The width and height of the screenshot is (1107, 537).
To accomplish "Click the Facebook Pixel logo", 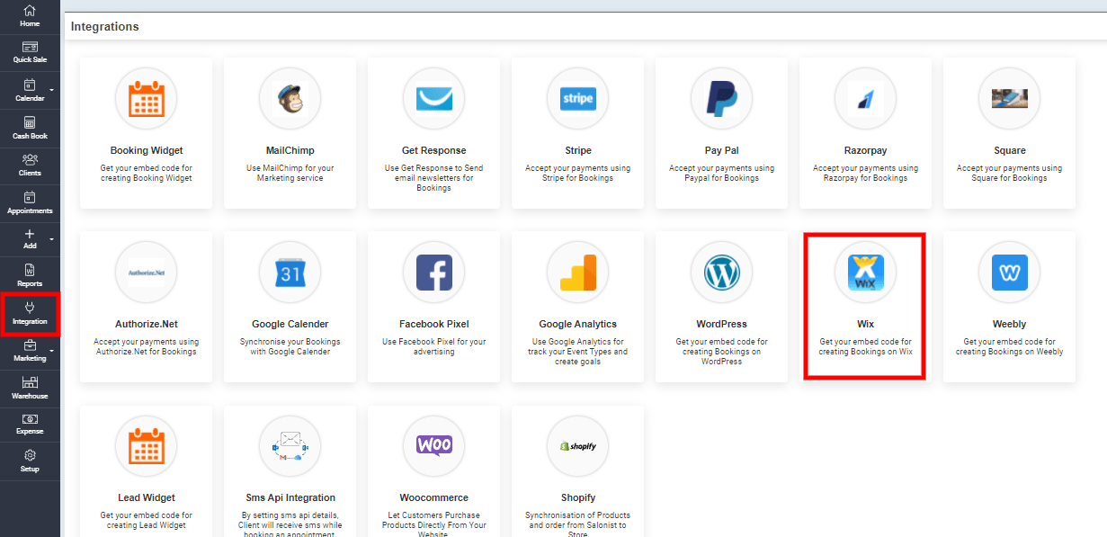I will 434,273.
